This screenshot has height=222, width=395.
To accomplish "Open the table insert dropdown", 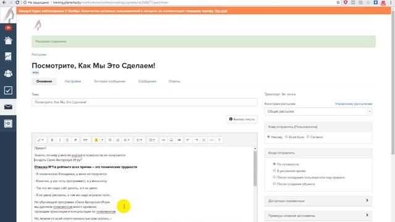I will click(x=152, y=140).
